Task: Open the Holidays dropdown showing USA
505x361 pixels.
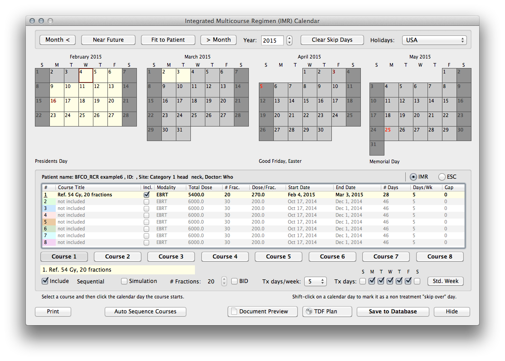Action: coord(434,40)
